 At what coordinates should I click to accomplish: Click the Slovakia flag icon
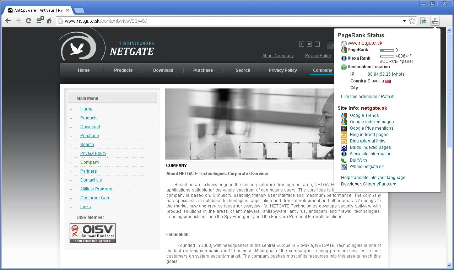388,81
